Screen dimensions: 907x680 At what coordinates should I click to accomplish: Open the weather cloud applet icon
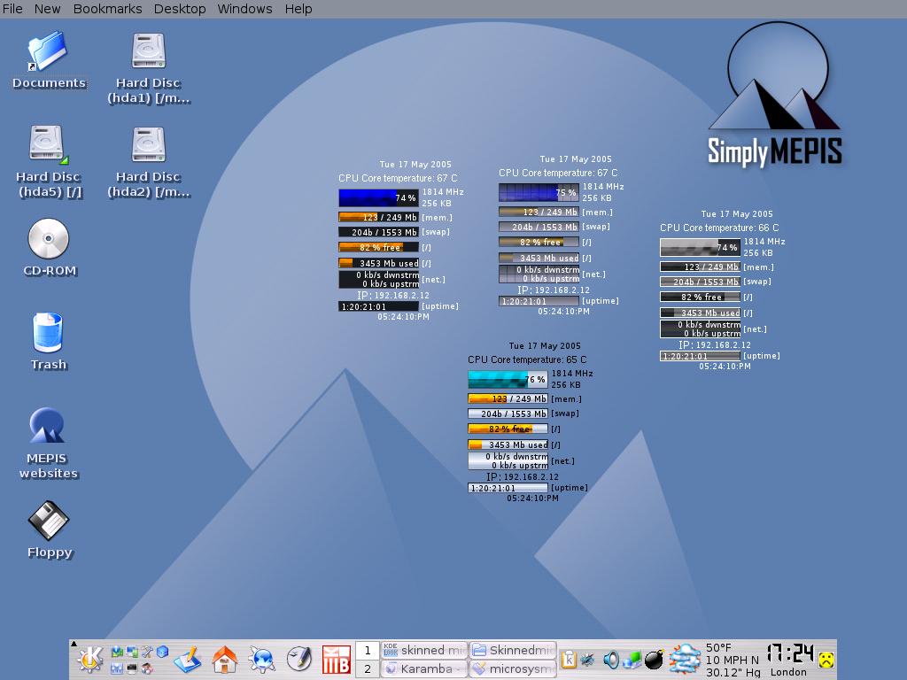685,660
